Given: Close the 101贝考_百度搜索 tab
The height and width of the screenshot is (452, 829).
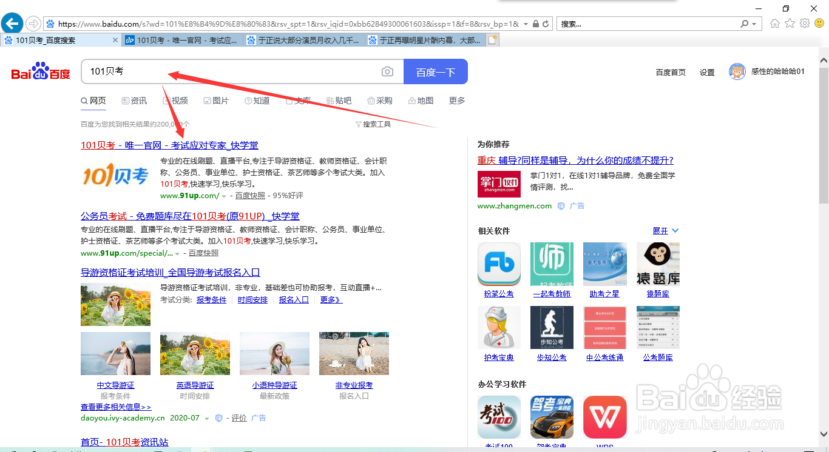Looking at the screenshot, I should pyautogui.click(x=115, y=40).
